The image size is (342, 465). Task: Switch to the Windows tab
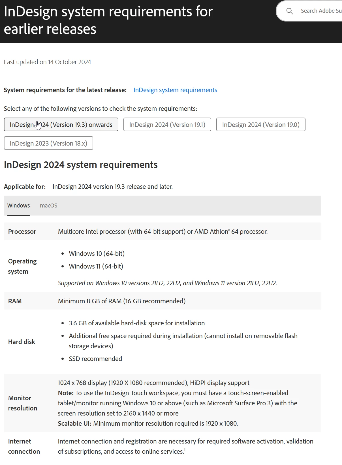click(18, 206)
